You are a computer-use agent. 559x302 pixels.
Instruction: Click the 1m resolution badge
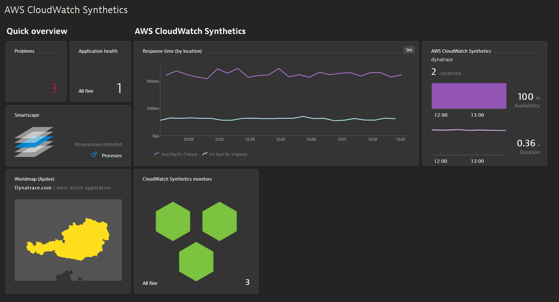(x=409, y=50)
